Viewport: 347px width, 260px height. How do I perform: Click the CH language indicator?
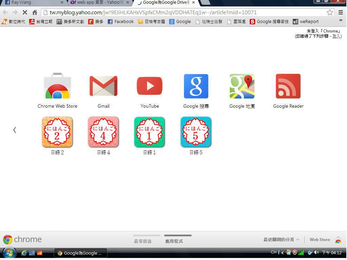[x=273, y=252]
